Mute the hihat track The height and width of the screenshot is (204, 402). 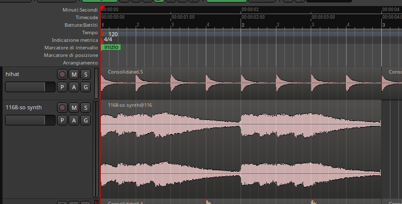74,75
